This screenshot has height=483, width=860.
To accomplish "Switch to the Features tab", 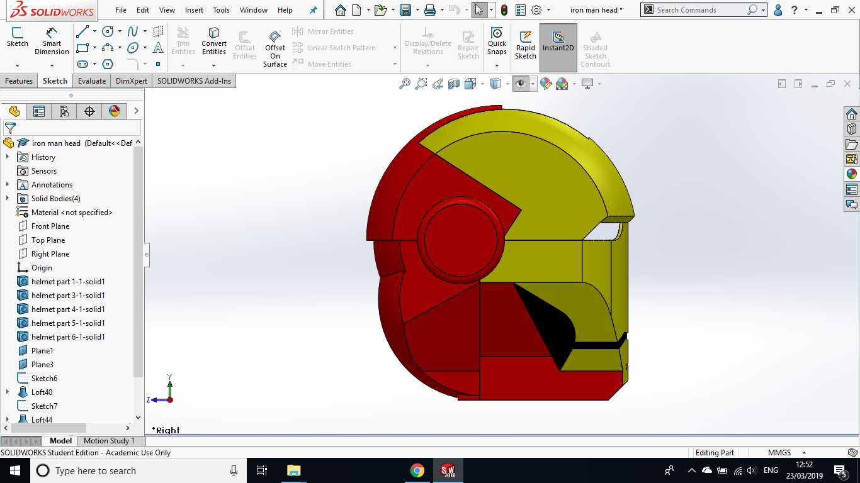I will [19, 81].
